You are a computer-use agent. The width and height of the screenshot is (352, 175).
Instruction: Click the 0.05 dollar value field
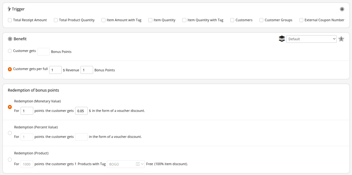pyautogui.click(x=81, y=111)
